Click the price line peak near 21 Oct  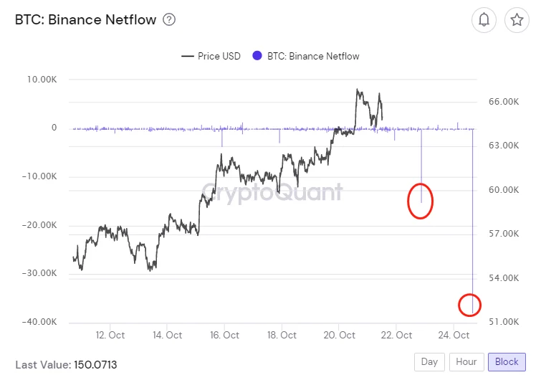coord(357,90)
